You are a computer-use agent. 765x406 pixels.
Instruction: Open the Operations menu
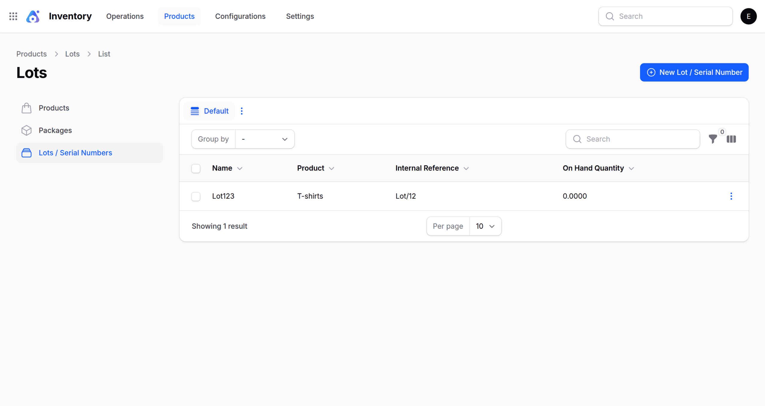pyautogui.click(x=125, y=16)
